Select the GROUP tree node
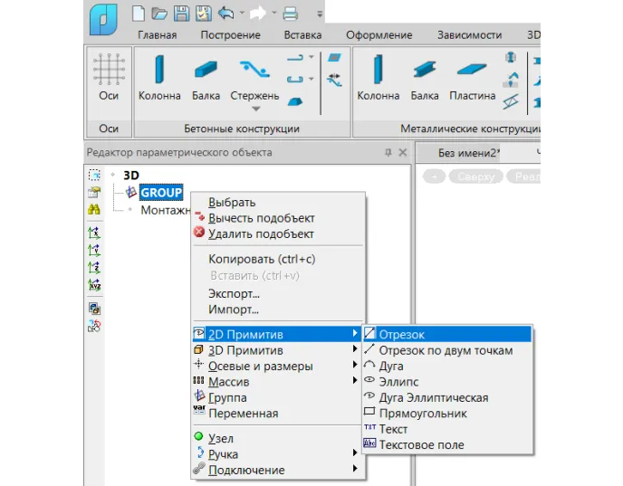Image resolution: width=623 pixels, height=486 pixels. 161,193
